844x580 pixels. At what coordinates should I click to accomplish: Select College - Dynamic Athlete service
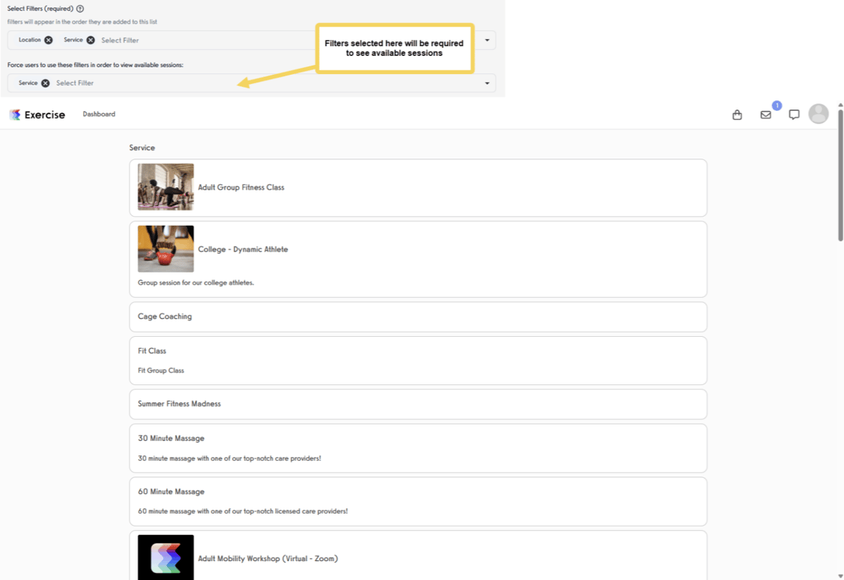tap(419, 259)
